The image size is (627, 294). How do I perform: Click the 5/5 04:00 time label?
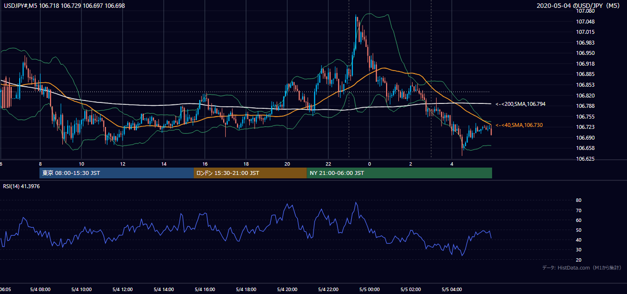[x=452, y=290]
